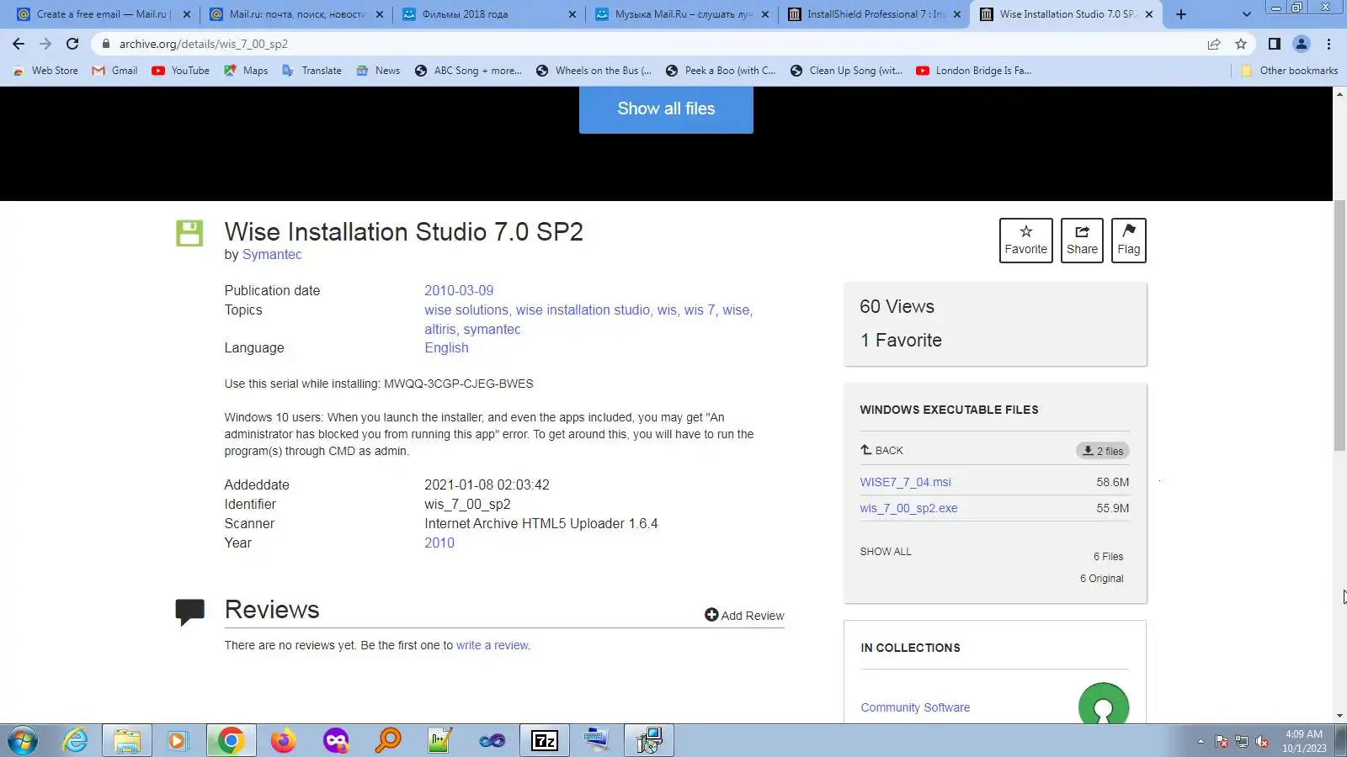Go back to the previous page
The image size is (1347, 757).
click(x=19, y=44)
